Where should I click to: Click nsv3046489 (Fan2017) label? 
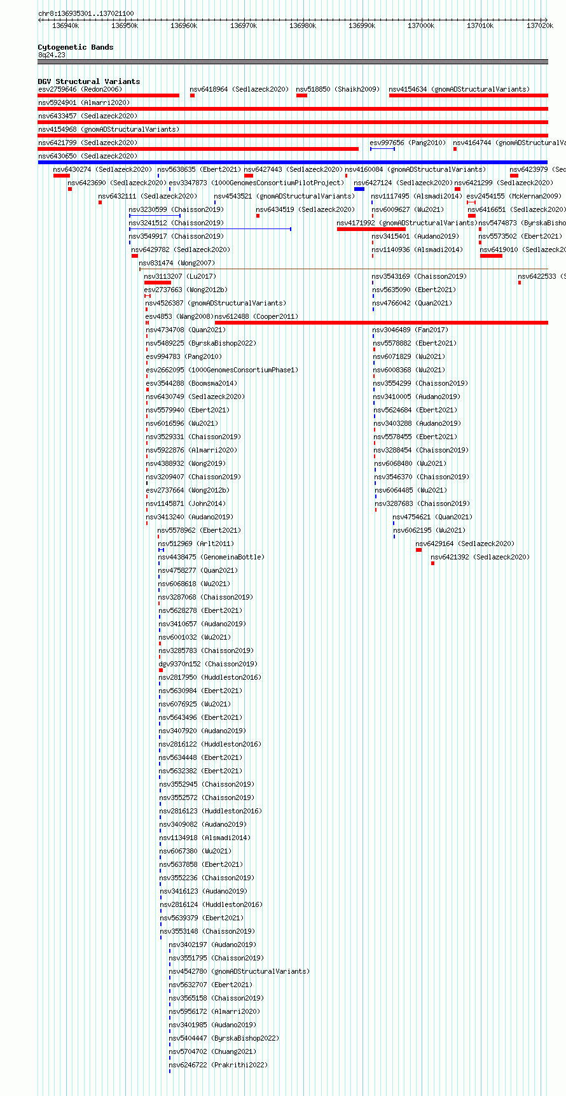(411, 330)
